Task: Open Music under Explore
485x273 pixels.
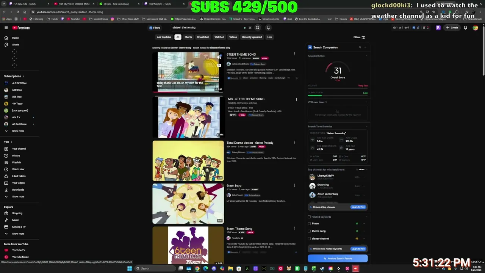Action: 15,220
